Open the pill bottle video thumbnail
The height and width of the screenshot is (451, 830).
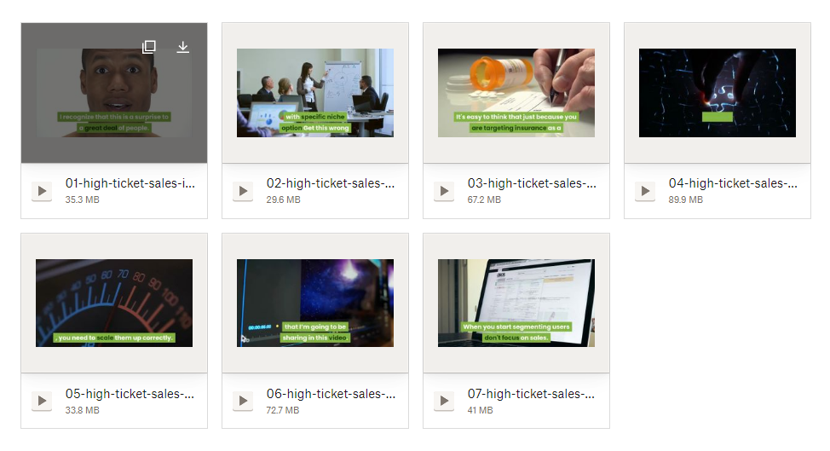516,93
